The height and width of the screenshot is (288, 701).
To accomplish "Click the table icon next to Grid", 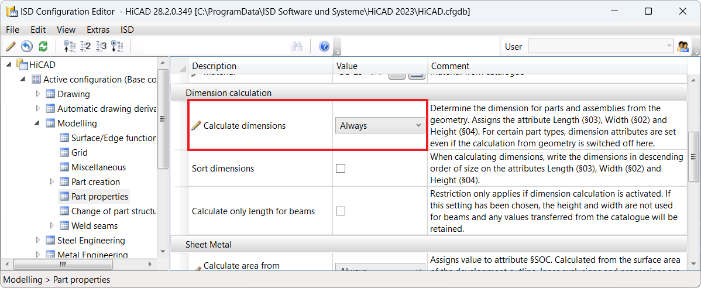I will click(64, 153).
